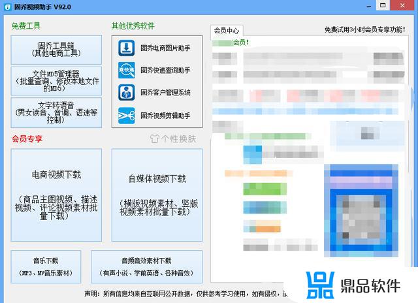Click the 固乔电商图片助手 download icon
The width and height of the screenshot is (418, 303).
(126, 48)
